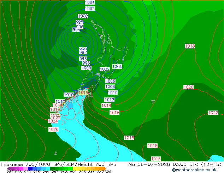Select the blue 1006 isobar label
Screen dimensions: 224x173
pyautogui.click(x=110, y=81)
